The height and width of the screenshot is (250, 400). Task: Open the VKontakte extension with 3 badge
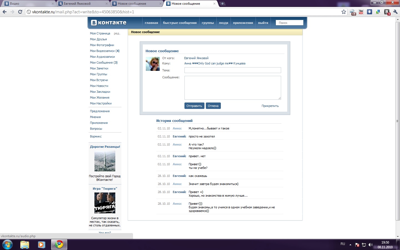(x=387, y=12)
